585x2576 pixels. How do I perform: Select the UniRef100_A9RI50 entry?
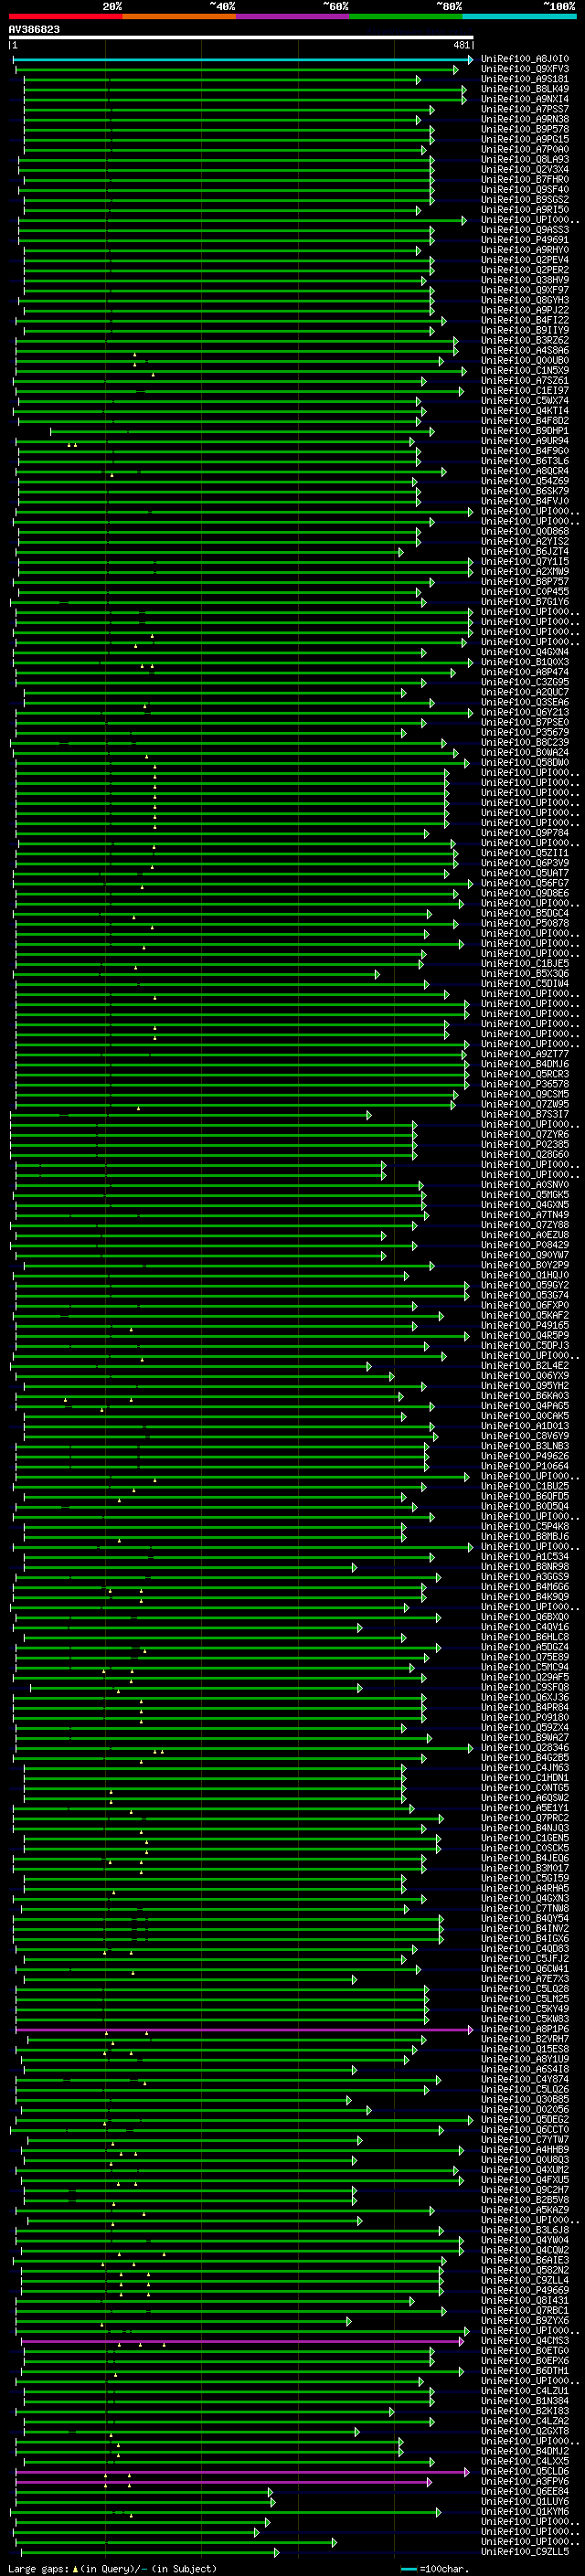[x=525, y=209]
